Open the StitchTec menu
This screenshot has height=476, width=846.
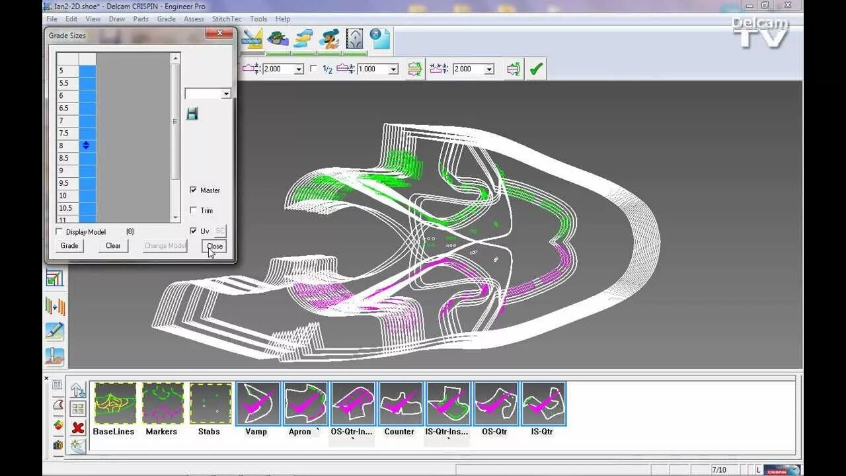227,19
